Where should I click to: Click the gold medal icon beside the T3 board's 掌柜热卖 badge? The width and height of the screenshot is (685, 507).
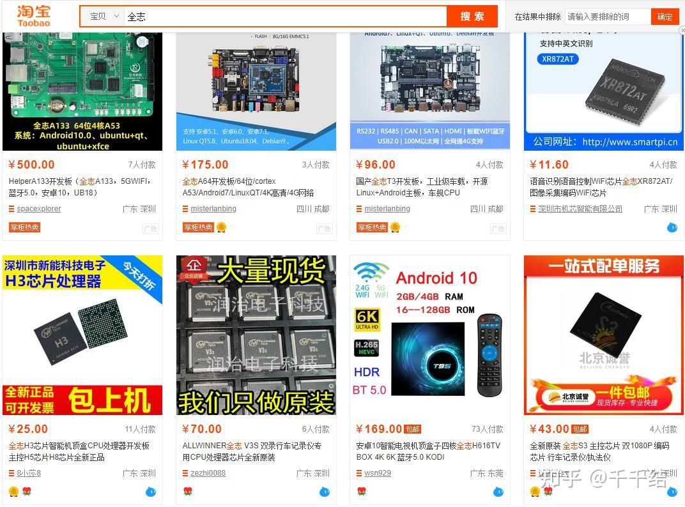pyautogui.click(x=395, y=227)
